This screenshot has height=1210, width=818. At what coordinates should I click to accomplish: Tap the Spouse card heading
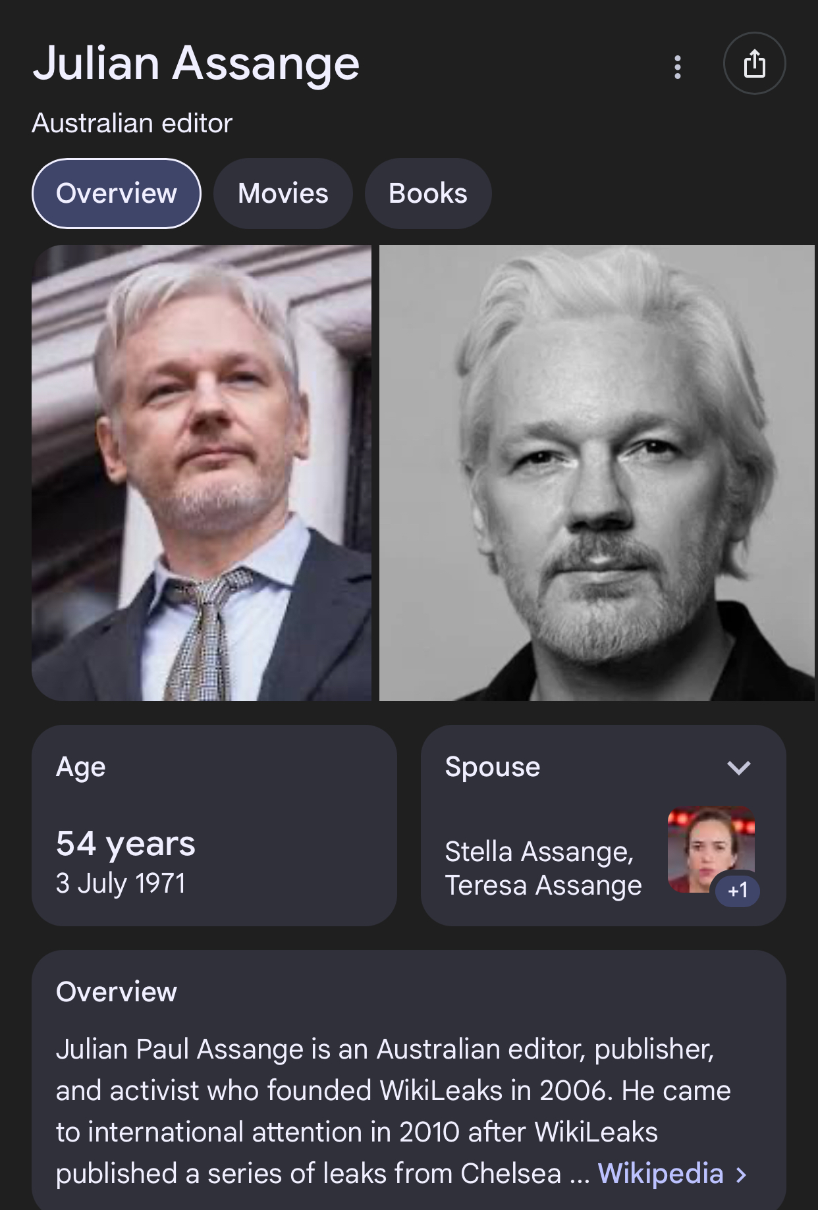coord(493,767)
